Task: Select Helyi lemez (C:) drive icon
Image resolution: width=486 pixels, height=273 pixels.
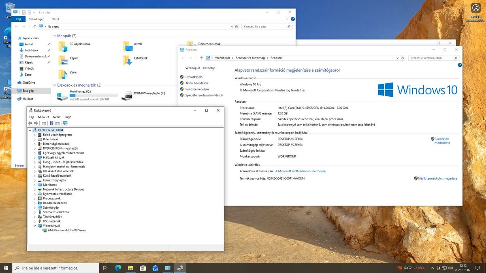Action: 63,96
